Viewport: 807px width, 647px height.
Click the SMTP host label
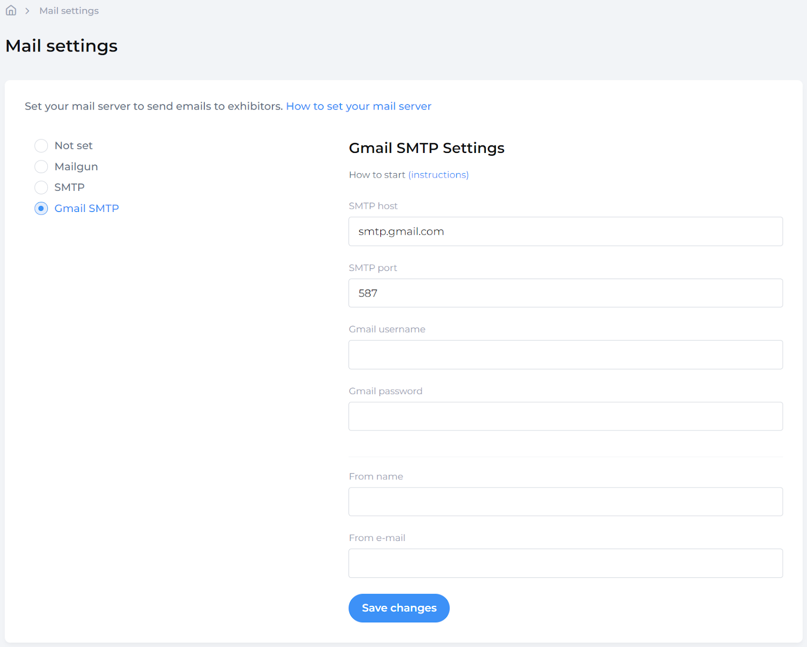click(373, 206)
